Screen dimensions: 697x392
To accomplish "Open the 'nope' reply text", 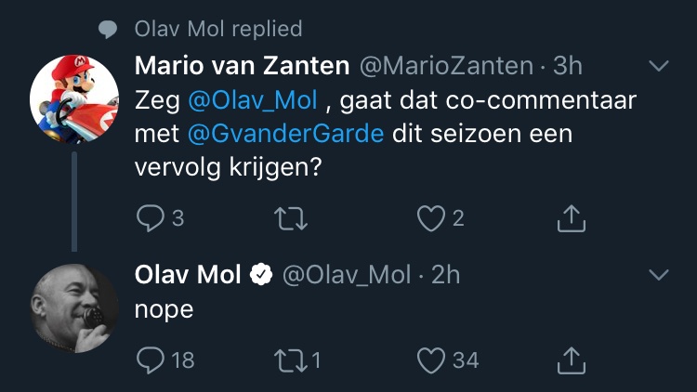I will click(x=164, y=309).
